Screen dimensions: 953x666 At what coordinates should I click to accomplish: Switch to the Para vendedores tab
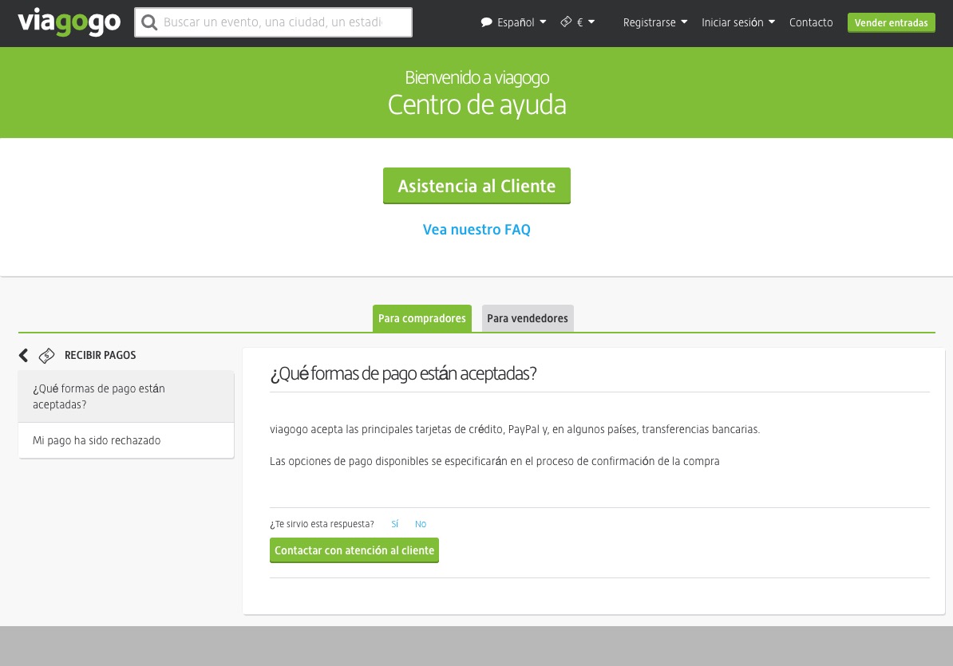tap(528, 318)
